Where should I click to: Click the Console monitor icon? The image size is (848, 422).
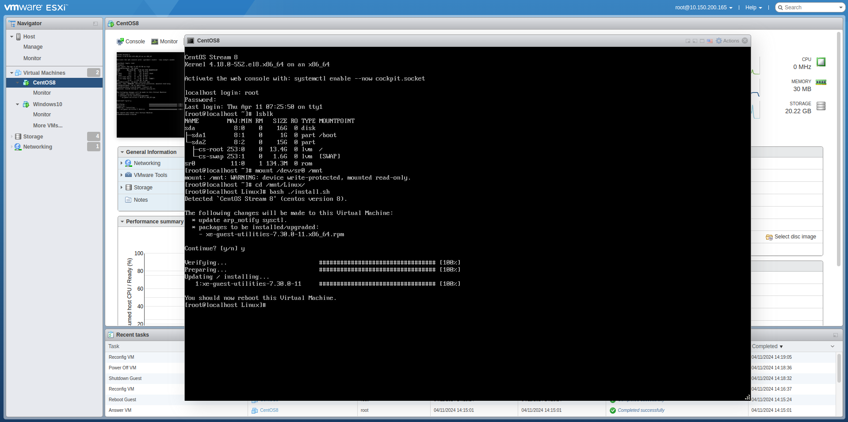(x=120, y=42)
